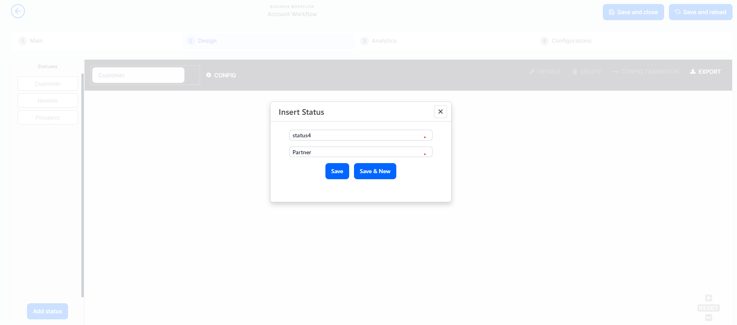Zoom in with the plus icon

tap(708, 298)
